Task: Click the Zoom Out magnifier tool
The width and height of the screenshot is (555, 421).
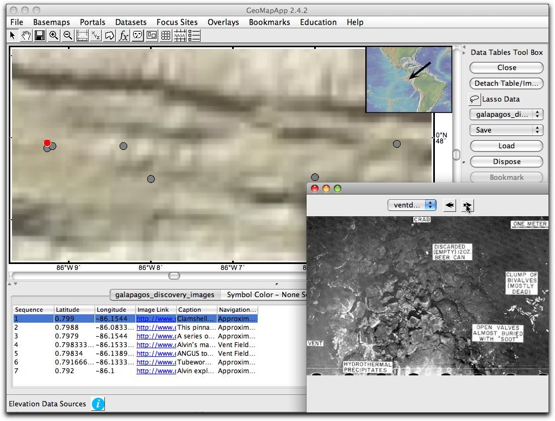Action: [67, 35]
